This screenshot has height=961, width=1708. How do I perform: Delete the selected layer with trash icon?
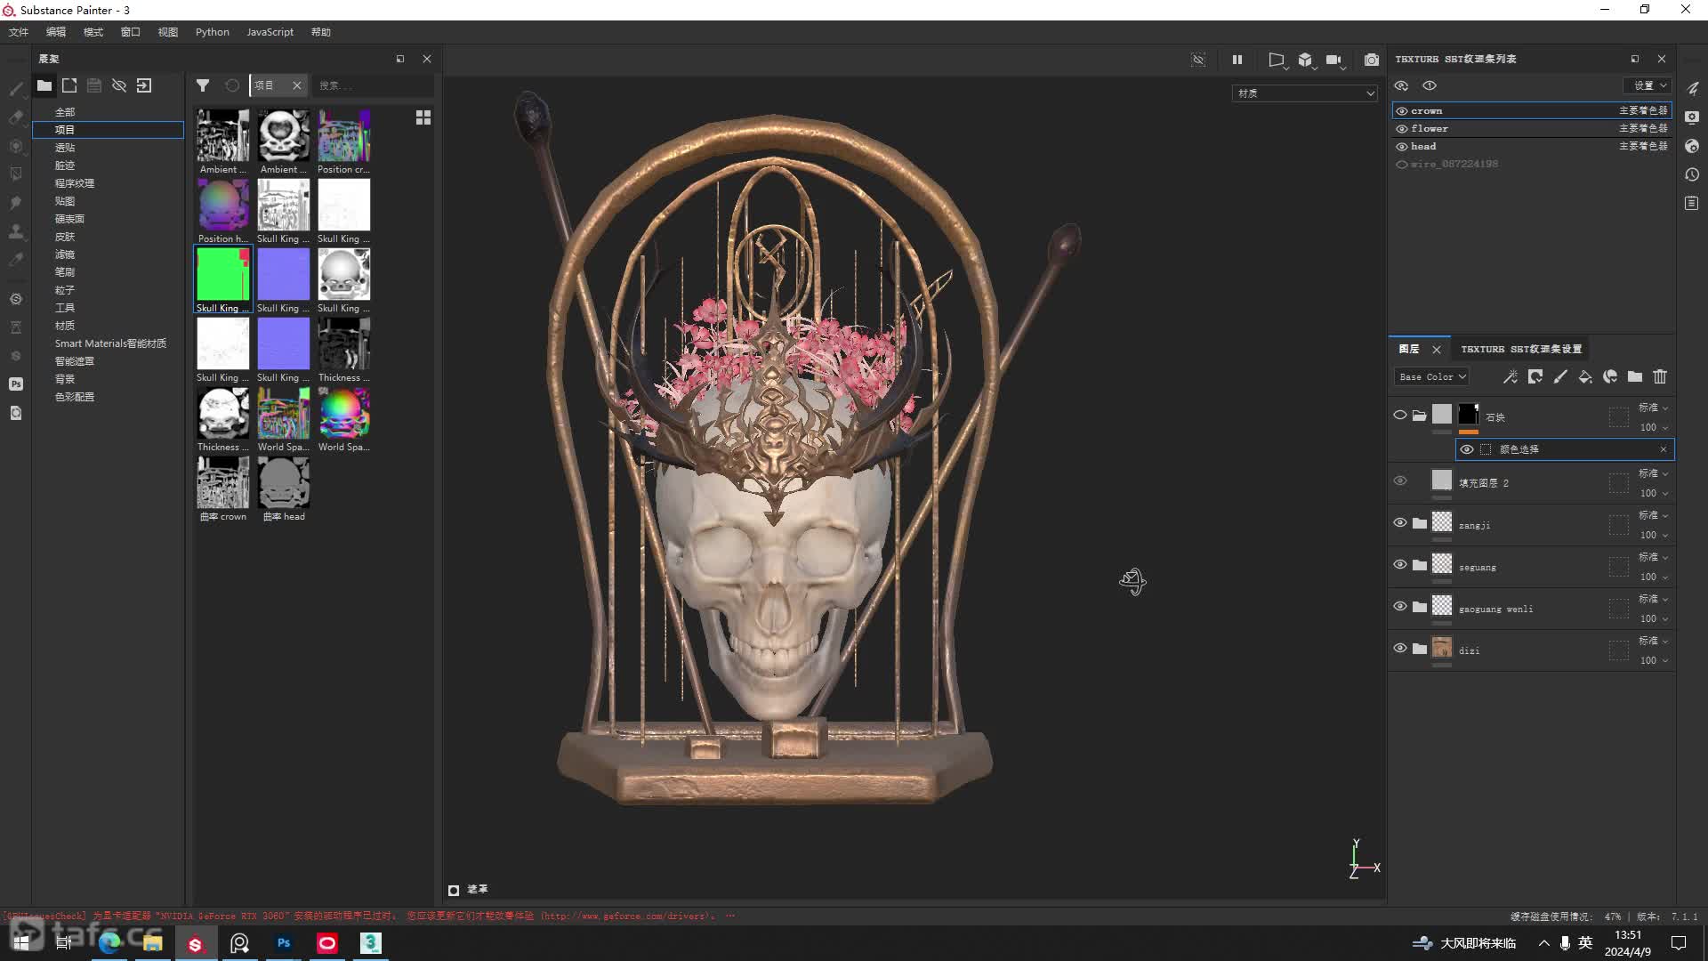click(1660, 377)
